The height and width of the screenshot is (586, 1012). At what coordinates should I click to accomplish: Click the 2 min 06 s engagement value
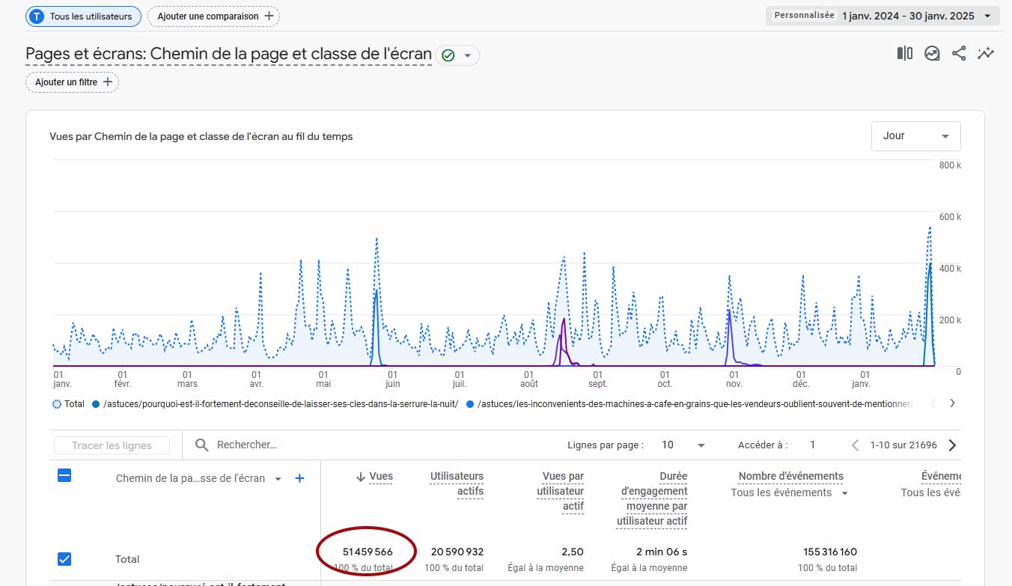tap(662, 552)
